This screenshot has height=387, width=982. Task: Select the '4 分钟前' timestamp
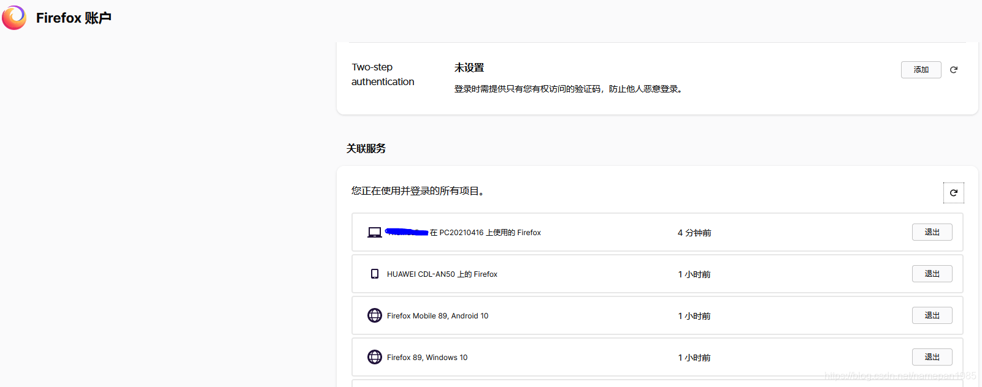tap(694, 233)
